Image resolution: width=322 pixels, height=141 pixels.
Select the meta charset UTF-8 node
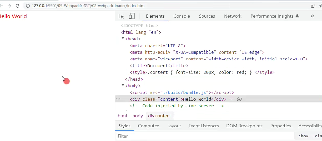click(x=158, y=46)
